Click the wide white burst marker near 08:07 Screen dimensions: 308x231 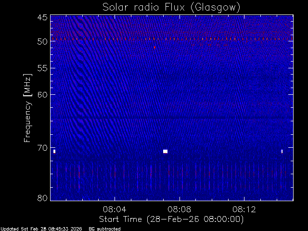[165, 151]
